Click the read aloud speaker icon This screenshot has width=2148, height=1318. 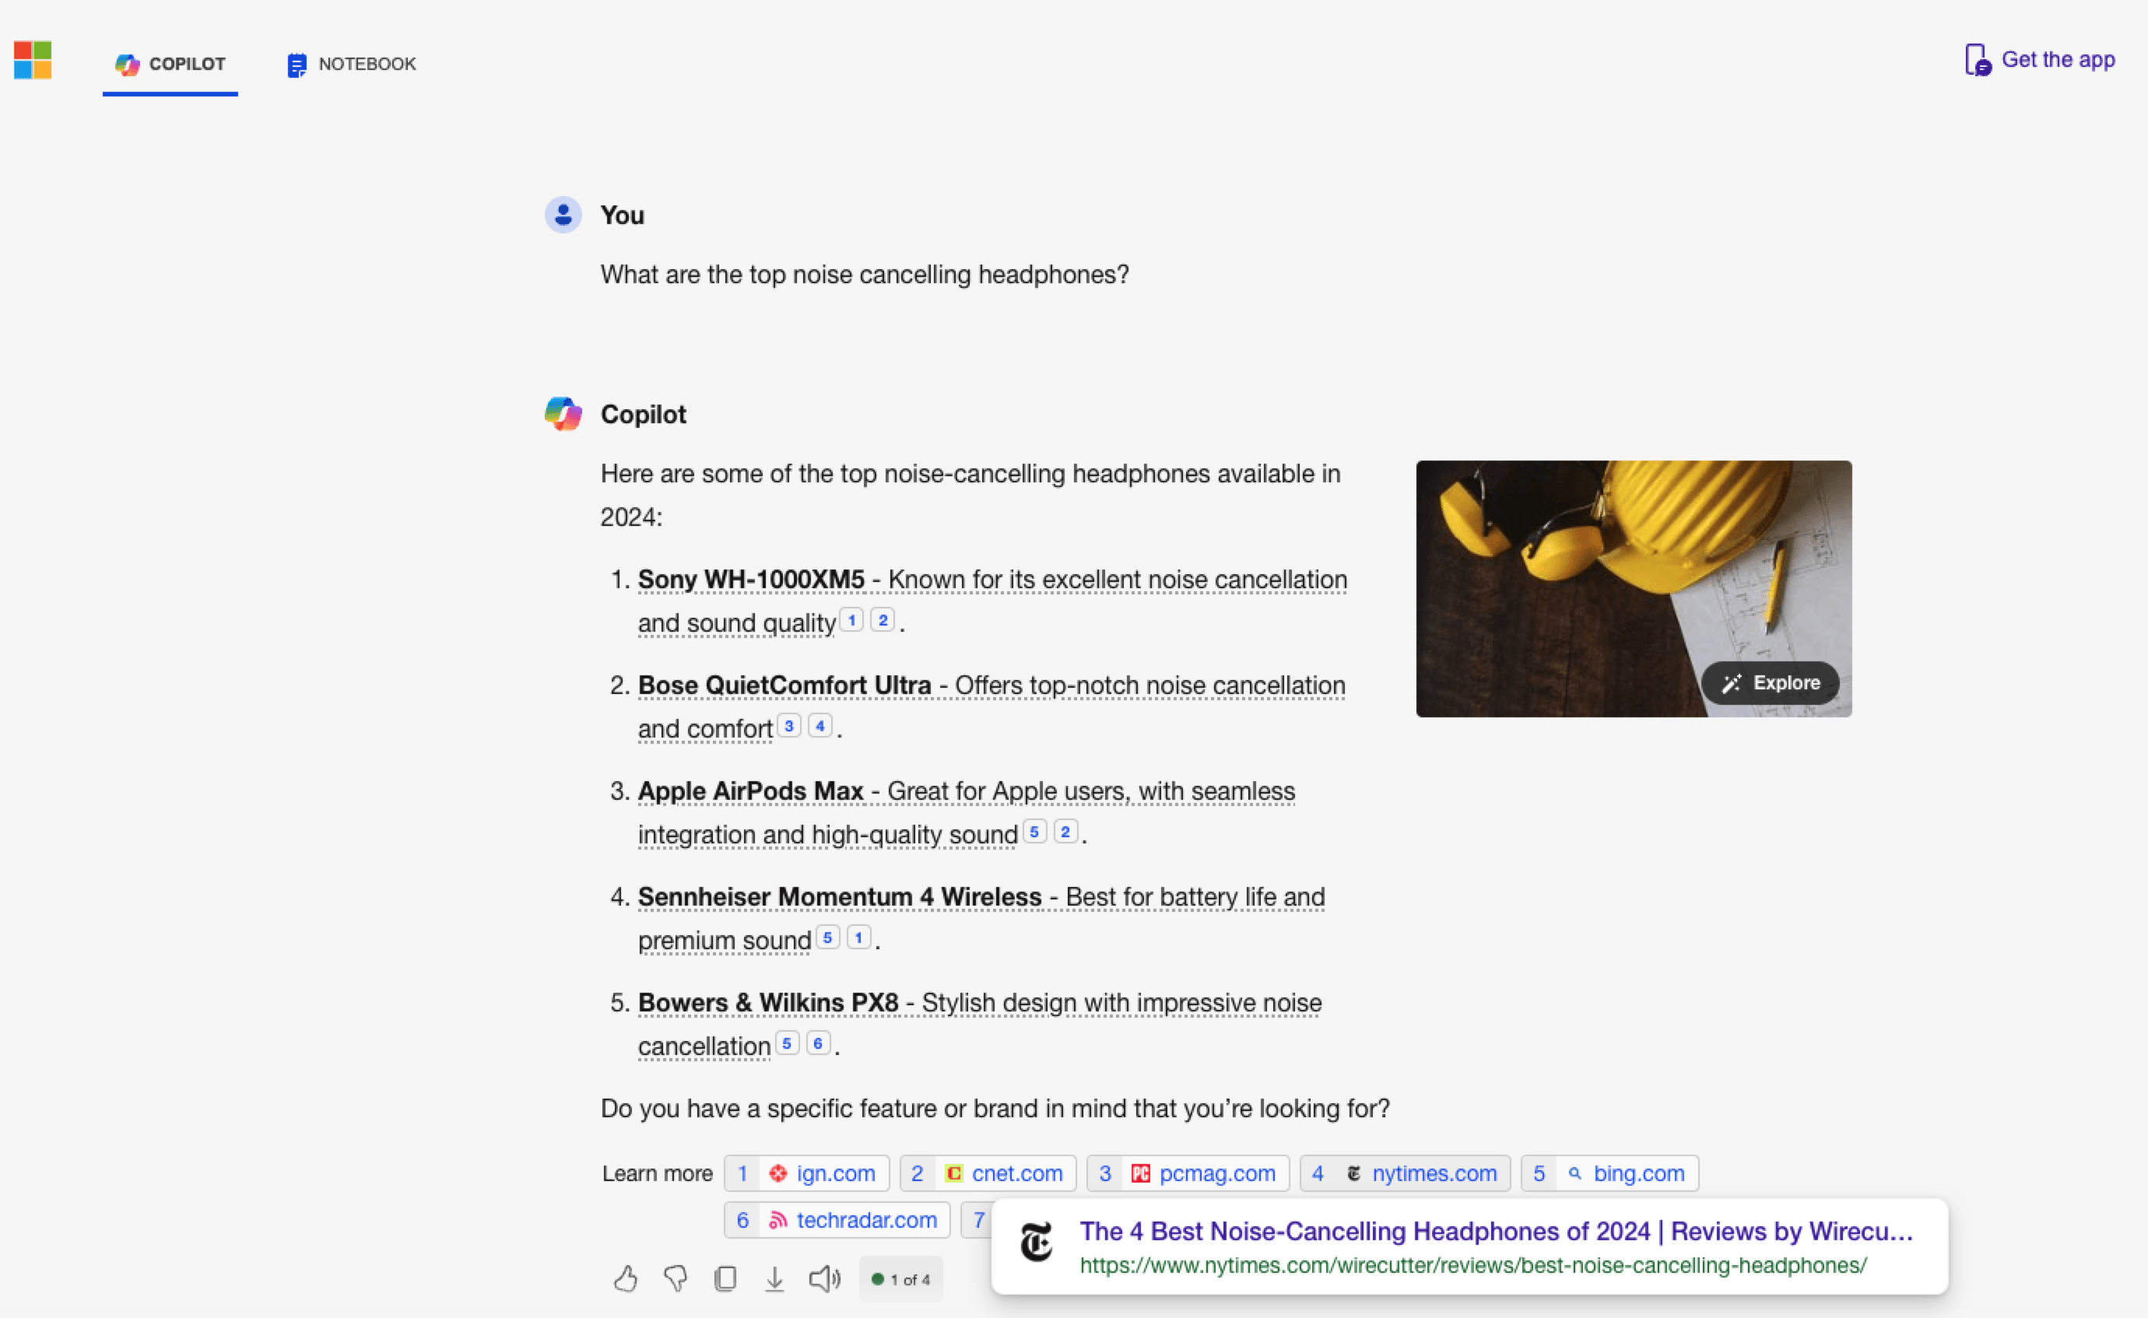pyautogui.click(x=824, y=1279)
